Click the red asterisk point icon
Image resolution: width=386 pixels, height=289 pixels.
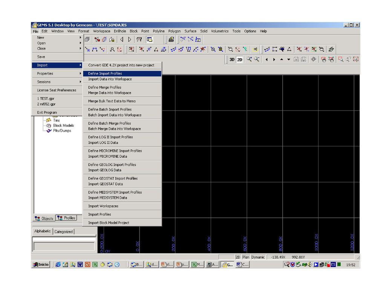click(142, 49)
